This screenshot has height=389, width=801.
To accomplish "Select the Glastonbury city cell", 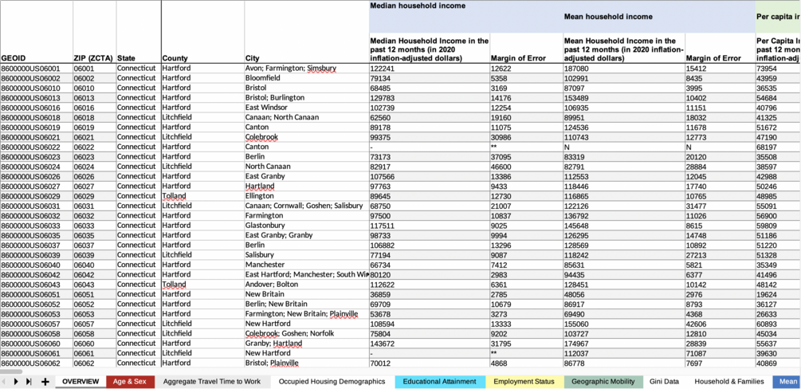I will pyautogui.click(x=307, y=226).
